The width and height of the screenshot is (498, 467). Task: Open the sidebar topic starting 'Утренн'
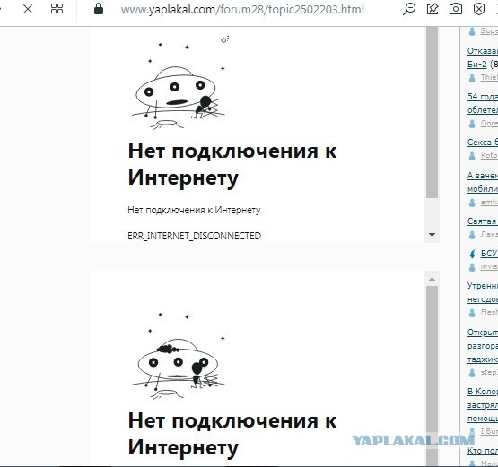coord(483,286)
